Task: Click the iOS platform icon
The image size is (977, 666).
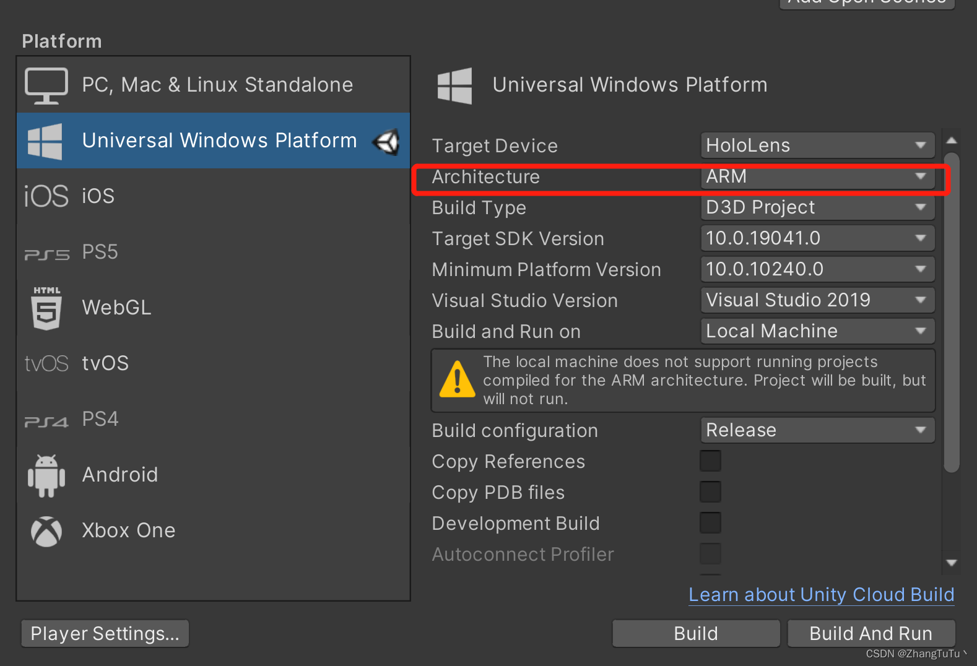Action: coord(46,196)
